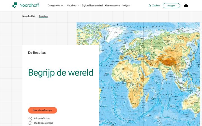Click the Naar de webshop button
202x126 pixels.
43,110
